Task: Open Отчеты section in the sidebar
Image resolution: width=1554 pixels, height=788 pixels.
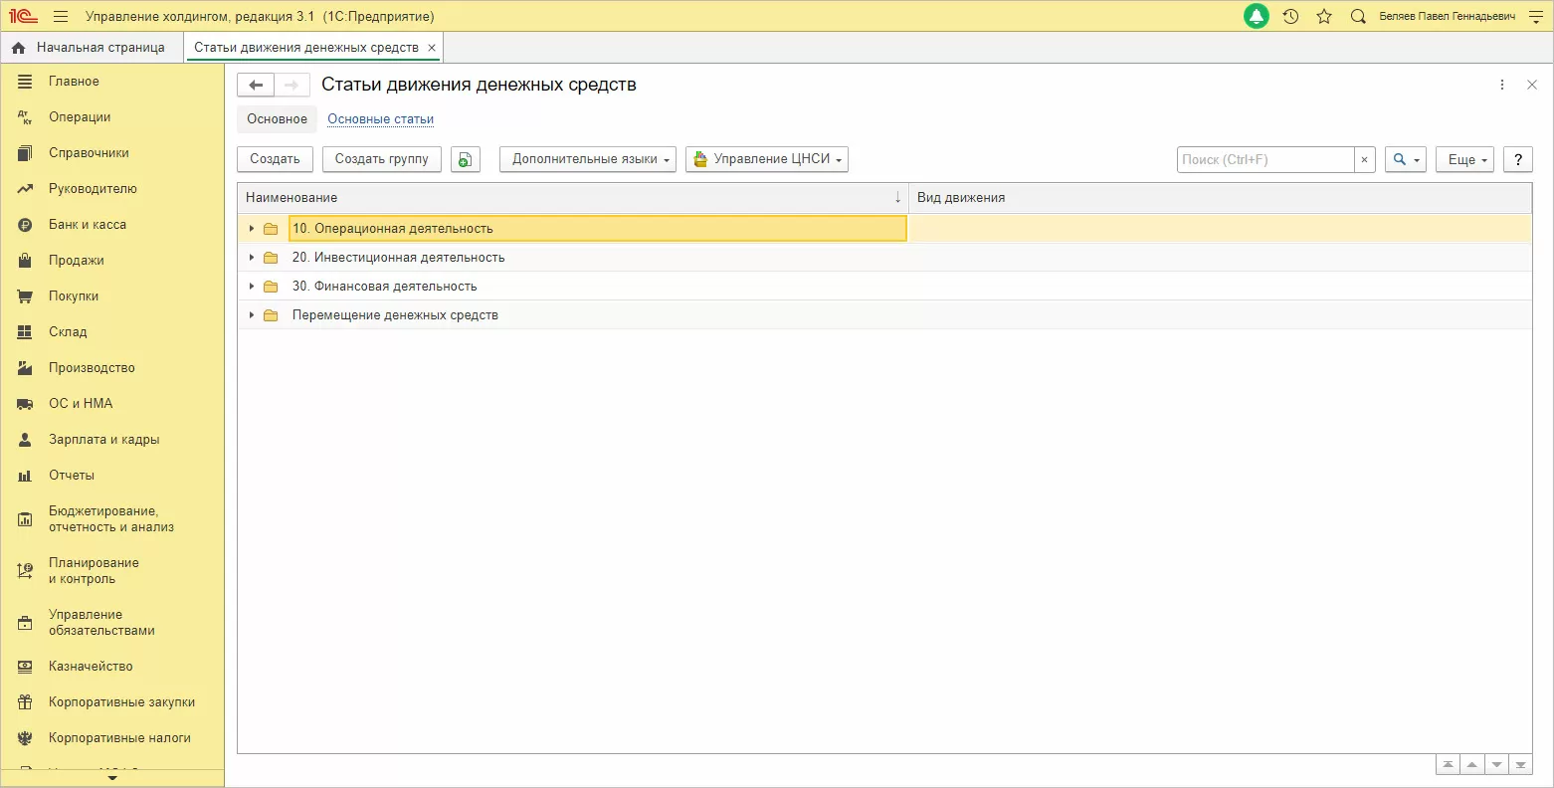Action: tap(72, 476)
